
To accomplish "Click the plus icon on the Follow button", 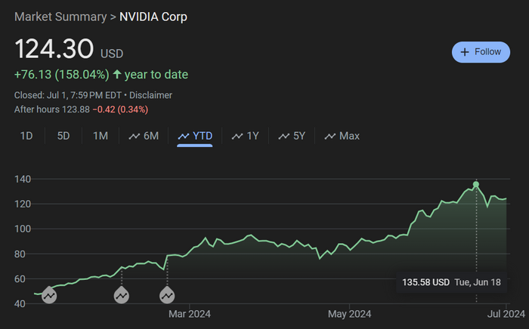I will pyautogui.click(x=463, y=52).
